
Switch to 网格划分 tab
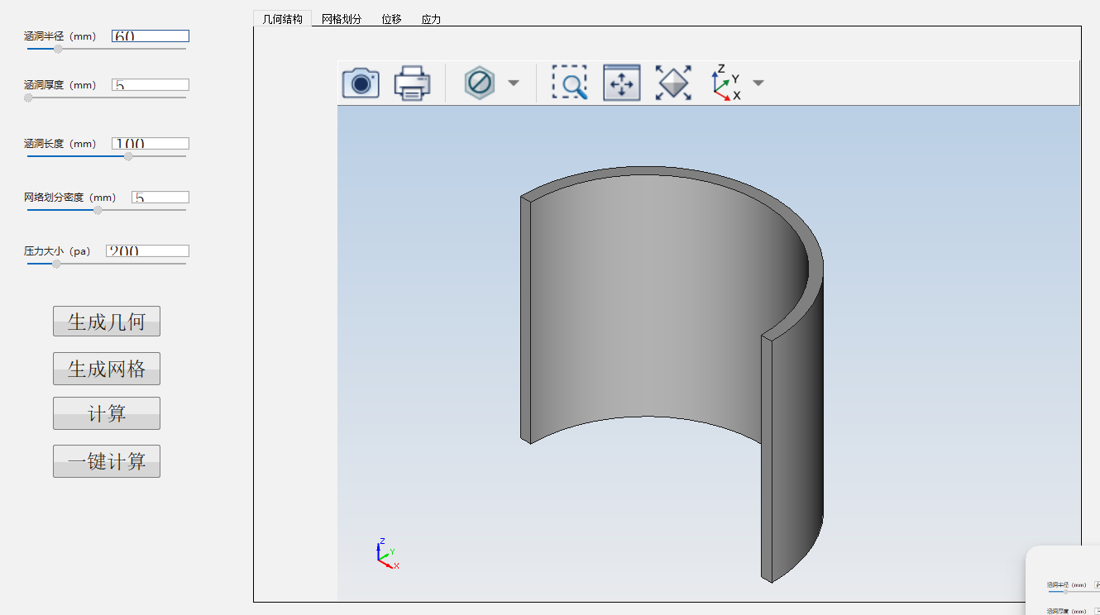click(x=342, y=19)
